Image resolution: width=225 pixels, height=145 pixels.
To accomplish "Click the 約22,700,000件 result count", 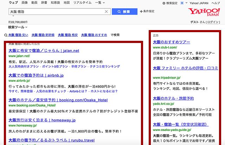I will (x=18, y=22).
